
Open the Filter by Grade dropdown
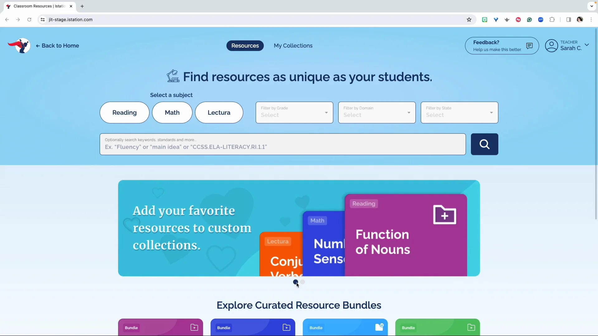tap(294, 113)
